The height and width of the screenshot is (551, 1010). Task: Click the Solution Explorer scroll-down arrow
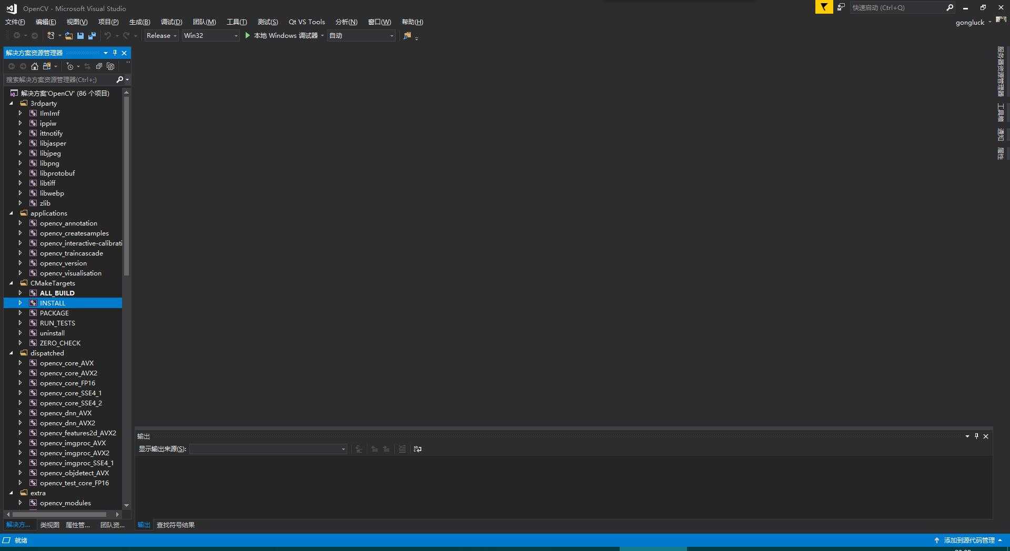(126, 505)
